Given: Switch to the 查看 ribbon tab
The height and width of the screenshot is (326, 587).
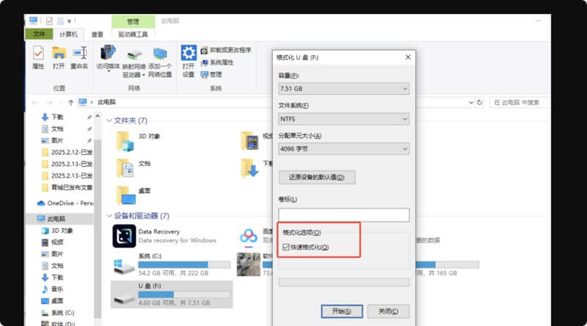Looking at the screenshot, I should (x=98, y=35).
